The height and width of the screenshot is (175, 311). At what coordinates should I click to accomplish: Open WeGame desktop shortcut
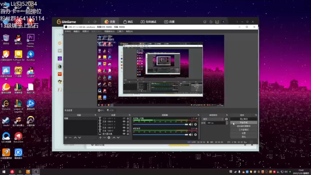6,105
